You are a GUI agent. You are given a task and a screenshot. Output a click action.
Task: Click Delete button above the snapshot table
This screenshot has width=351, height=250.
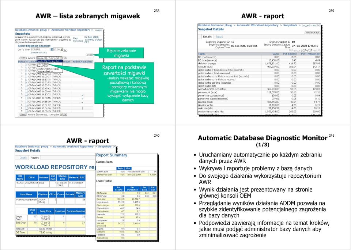[23, 58]
